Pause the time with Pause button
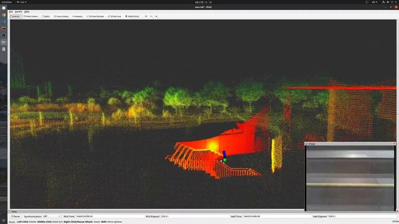399x224 pixels. (x=15, y=217)
